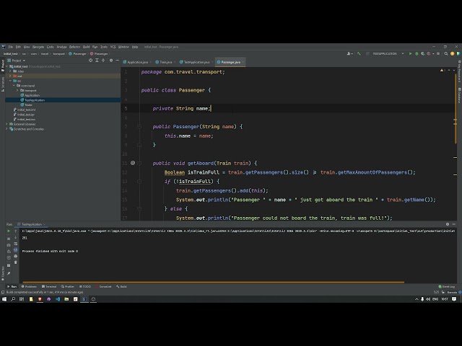
Task: Locate the opened file in the Project tree
Action: (x=90, y=61)
